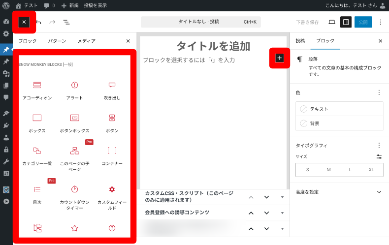
Task: Click the 公開 publish button
Action: coord(363,22)
